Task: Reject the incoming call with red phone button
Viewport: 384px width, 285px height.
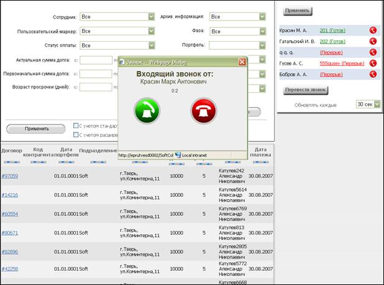Action: 204,111
